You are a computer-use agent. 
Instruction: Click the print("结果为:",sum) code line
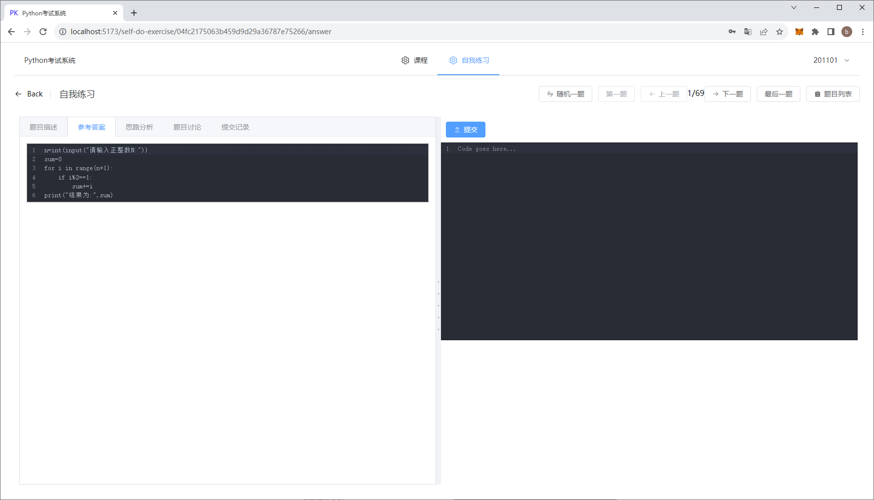click(79, 195)
